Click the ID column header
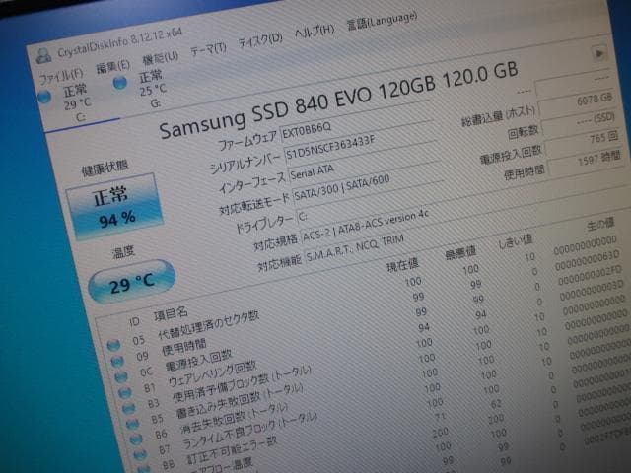The height and width of the screenshot is (473, 631). (x=134, y=322)
